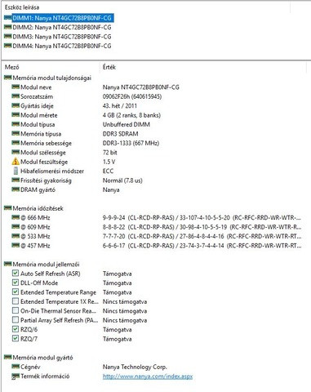
Task: Select the Nanya Technology Corp. value
Action: tap(135, 367)
